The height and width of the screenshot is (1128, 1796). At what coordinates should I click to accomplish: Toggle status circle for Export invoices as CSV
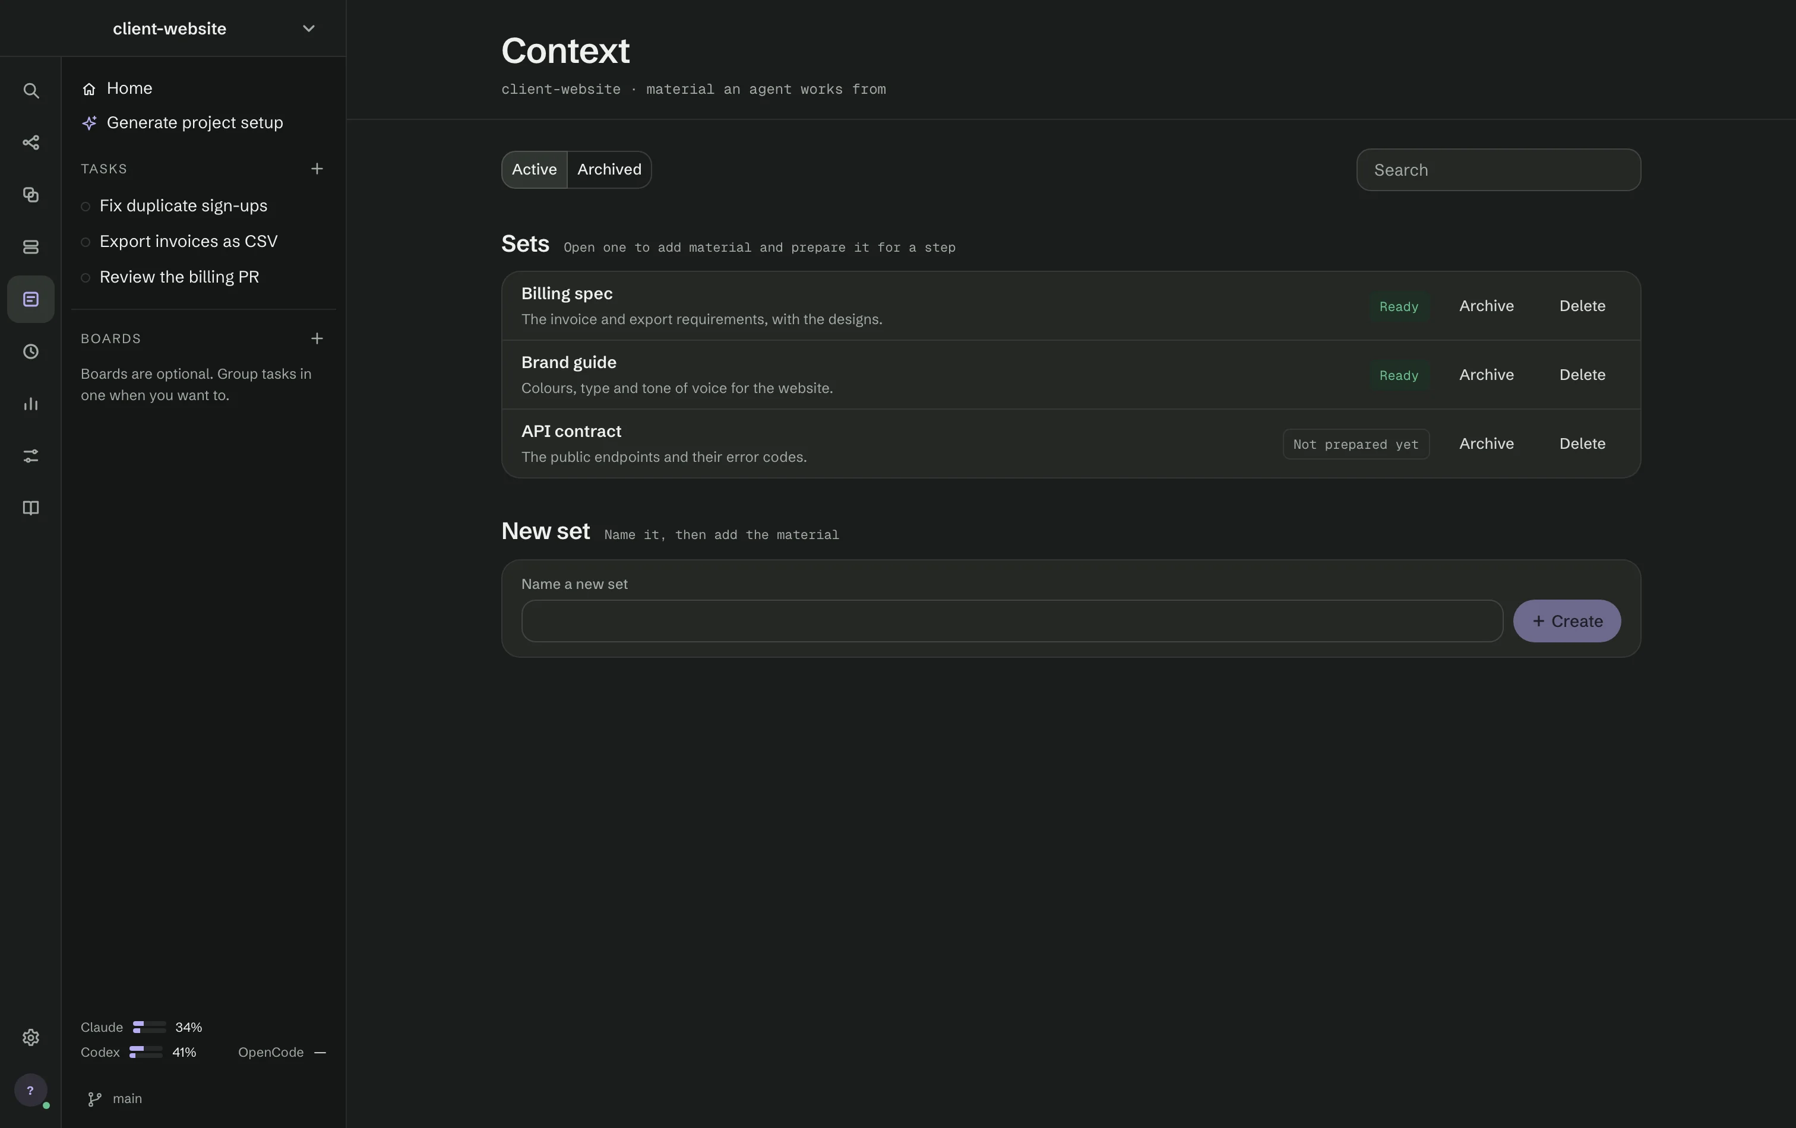click(x=86, y=242)
